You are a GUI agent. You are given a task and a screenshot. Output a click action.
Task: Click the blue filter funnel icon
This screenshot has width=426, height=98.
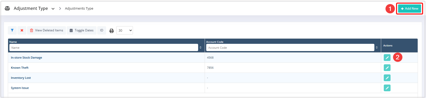(x=12, y=30)
